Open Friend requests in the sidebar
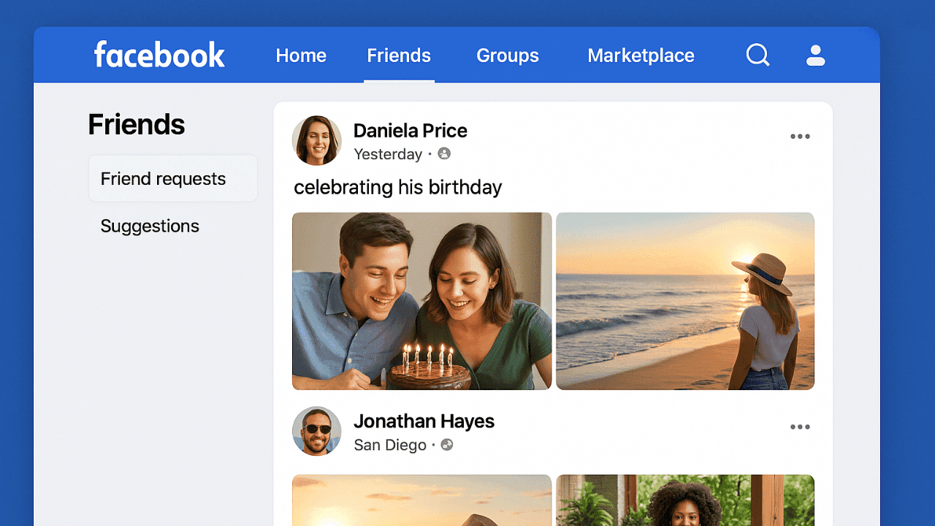The image size is (935, 526). coord(173,178)
